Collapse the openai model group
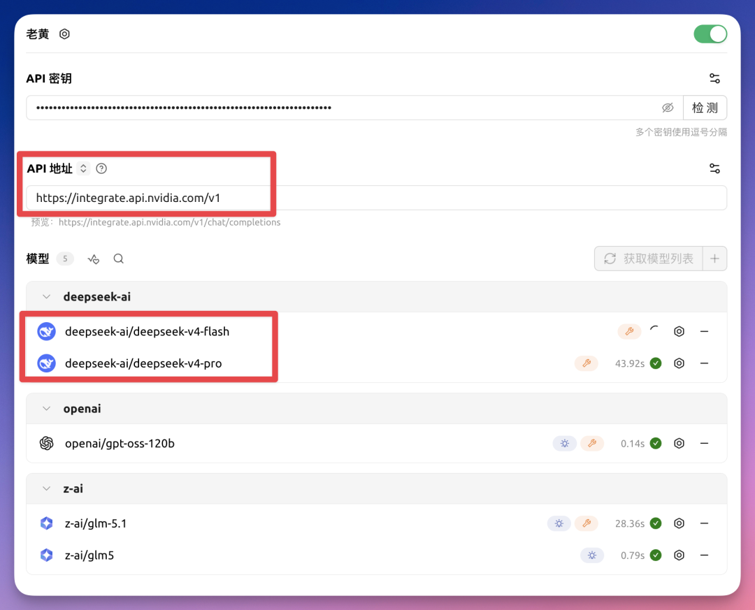Viewport: 755px width, 610px height. point(47,409)
